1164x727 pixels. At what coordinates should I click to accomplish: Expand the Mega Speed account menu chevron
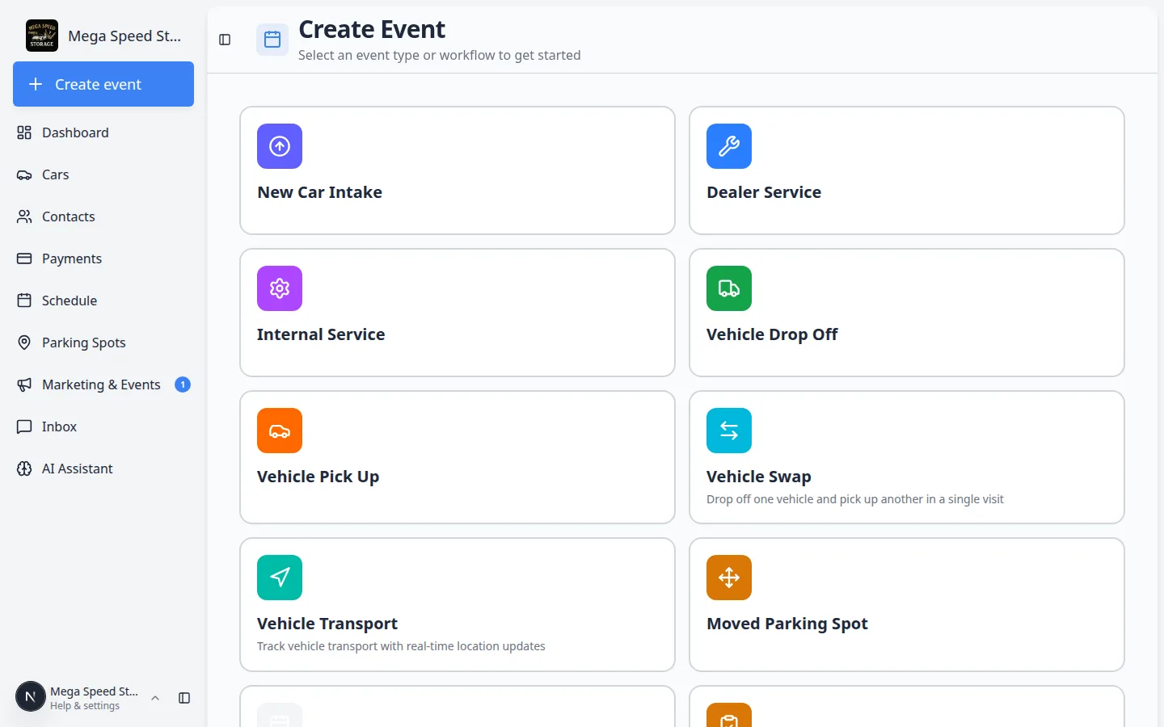coord(155,698)
